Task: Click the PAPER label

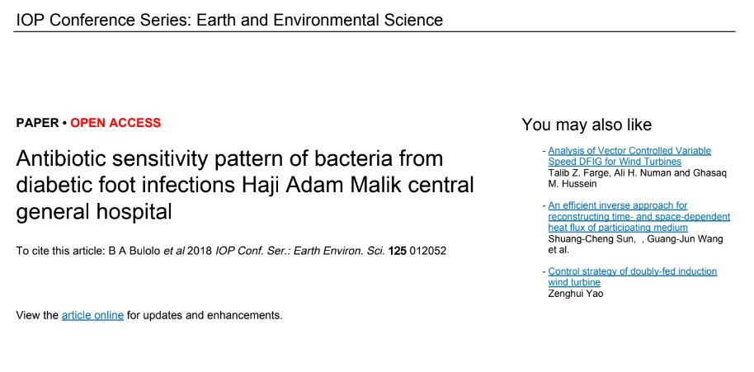Action: coord(37,123)
